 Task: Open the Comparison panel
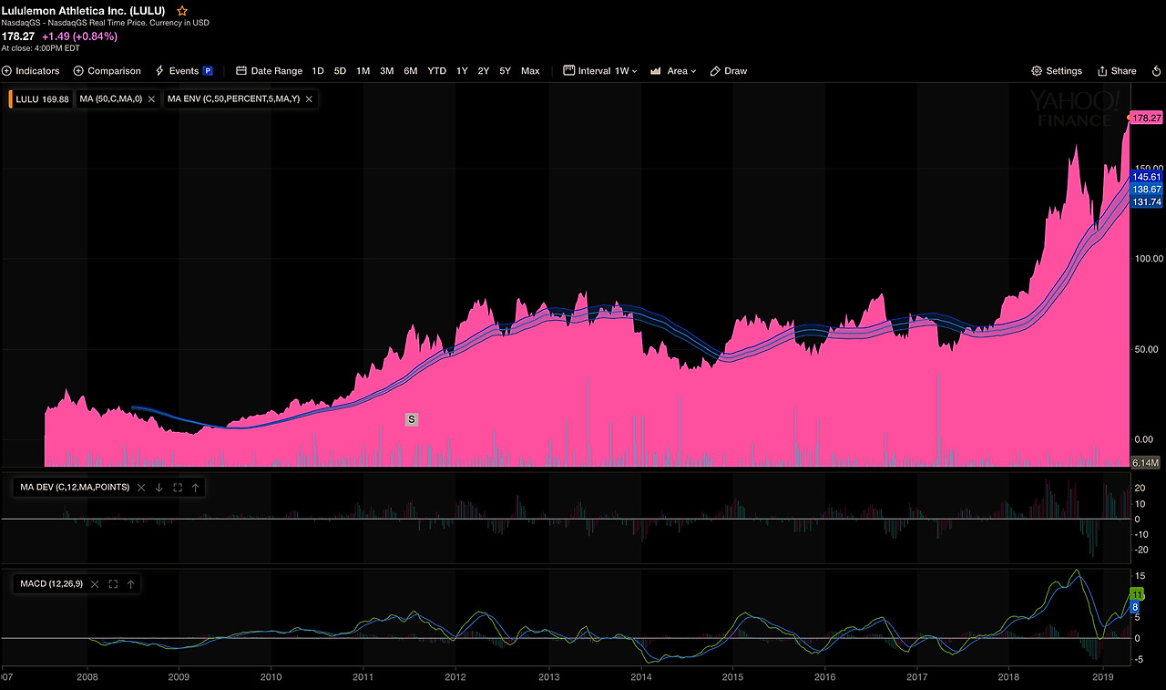(107, 71)
